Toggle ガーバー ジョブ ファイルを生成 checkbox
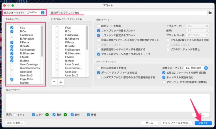 (x=99, y=73)
